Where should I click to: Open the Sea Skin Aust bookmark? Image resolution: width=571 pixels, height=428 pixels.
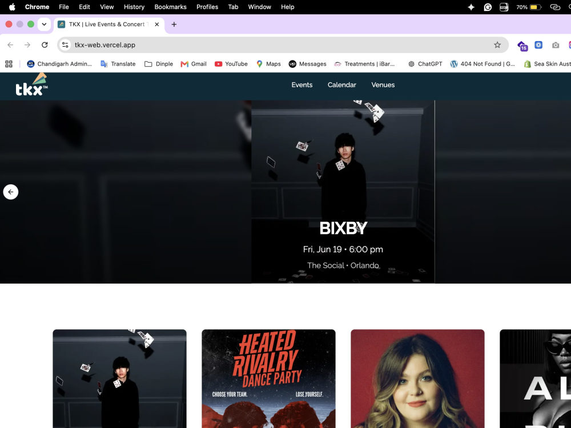click(x=547, y=64)
